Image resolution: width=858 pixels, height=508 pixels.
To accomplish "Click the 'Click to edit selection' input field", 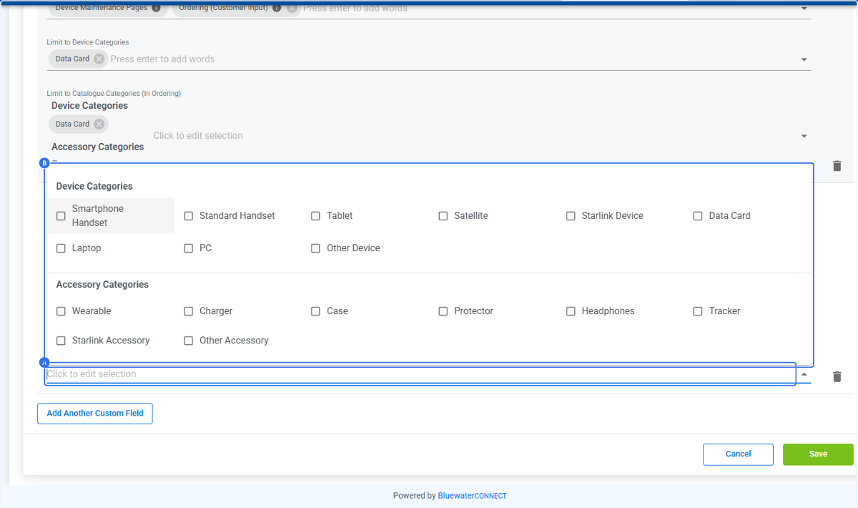I will pyautogui.click(x=197, y=135).
